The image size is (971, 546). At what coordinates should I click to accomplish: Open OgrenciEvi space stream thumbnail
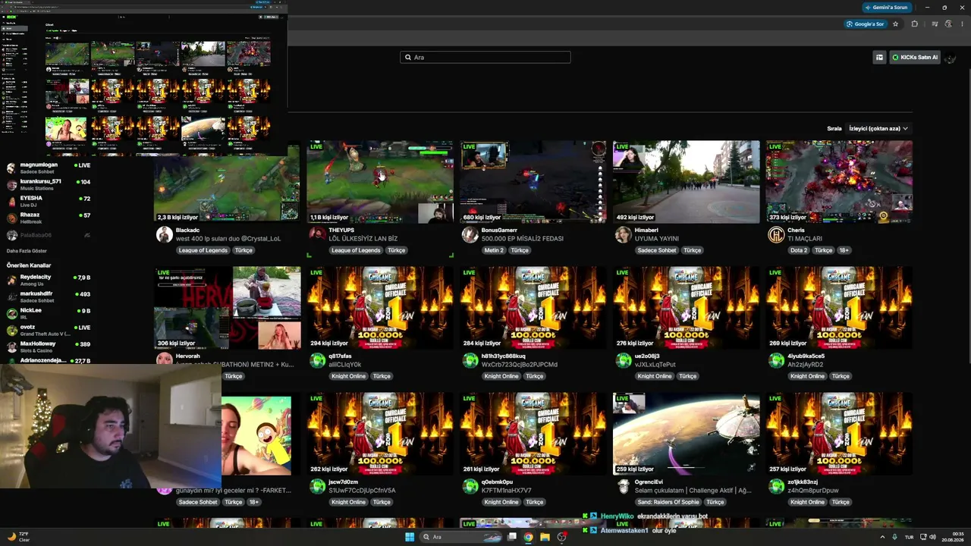[x=687, y=434]
